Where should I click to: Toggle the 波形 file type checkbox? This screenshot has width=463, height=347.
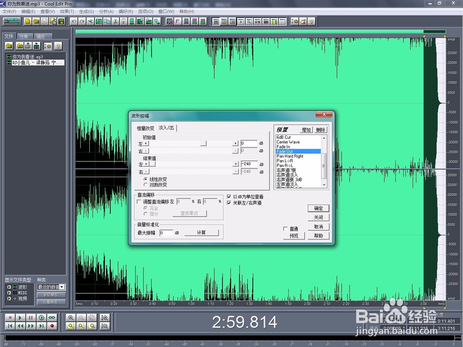click(x=9, y=287)
